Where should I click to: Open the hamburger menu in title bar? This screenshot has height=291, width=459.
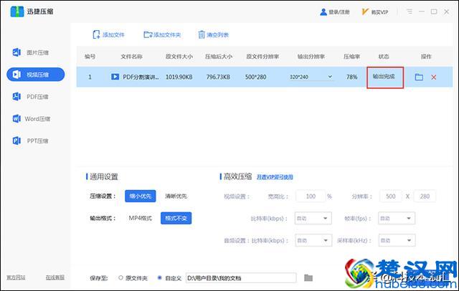410,11
